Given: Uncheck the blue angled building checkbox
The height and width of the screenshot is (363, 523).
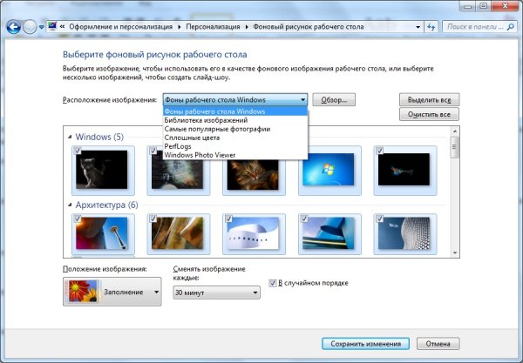Looking at the screenshot, I should (304, 218).
